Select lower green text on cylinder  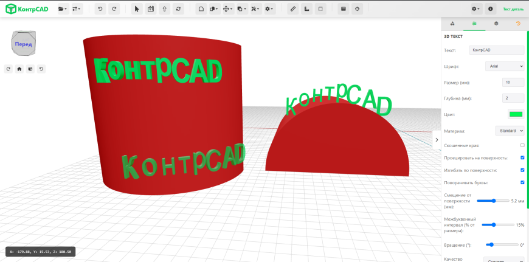(184, 161)
